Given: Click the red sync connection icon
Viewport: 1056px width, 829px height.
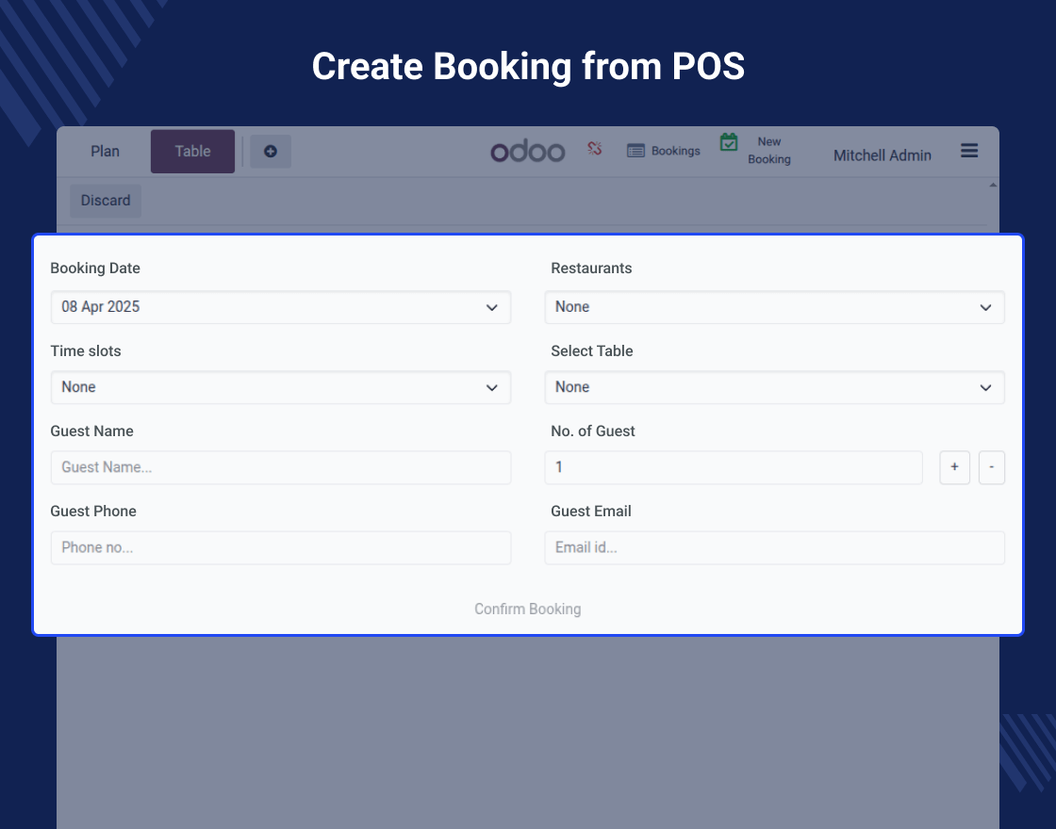Looking at the screenshot, I should 594,148.
